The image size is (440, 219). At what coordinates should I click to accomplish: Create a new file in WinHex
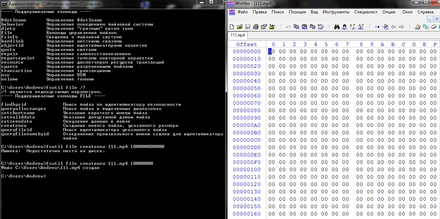pyautogui.click(x=232, y=27)
